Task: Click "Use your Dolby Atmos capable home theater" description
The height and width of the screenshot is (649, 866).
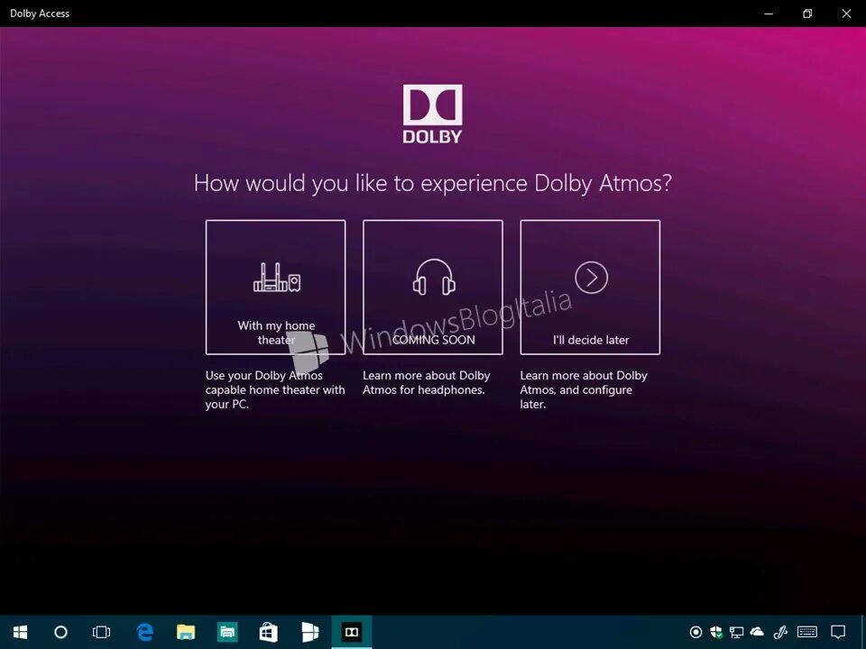Action: [275, 389]
